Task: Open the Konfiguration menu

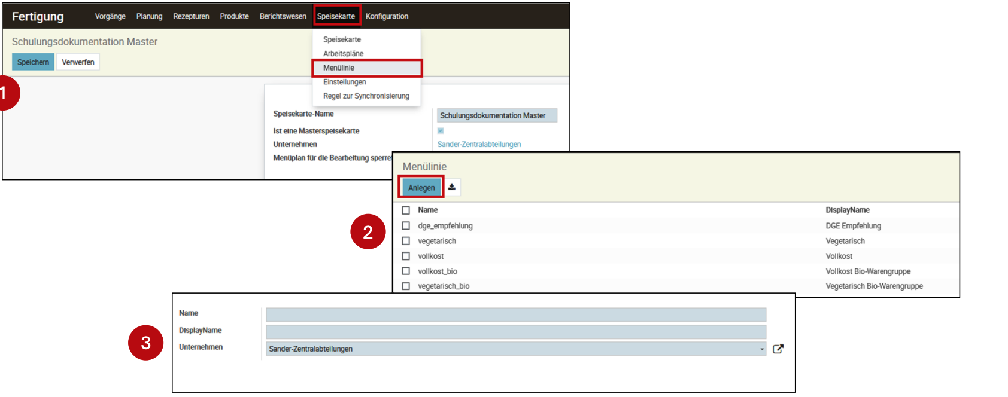Action: [387, 16]
